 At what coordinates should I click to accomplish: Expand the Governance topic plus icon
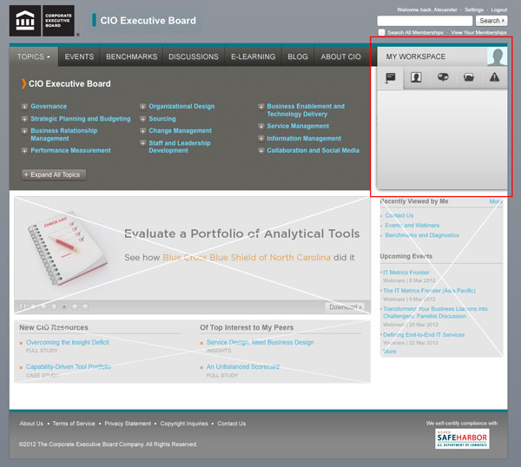(x=24, y=107)
